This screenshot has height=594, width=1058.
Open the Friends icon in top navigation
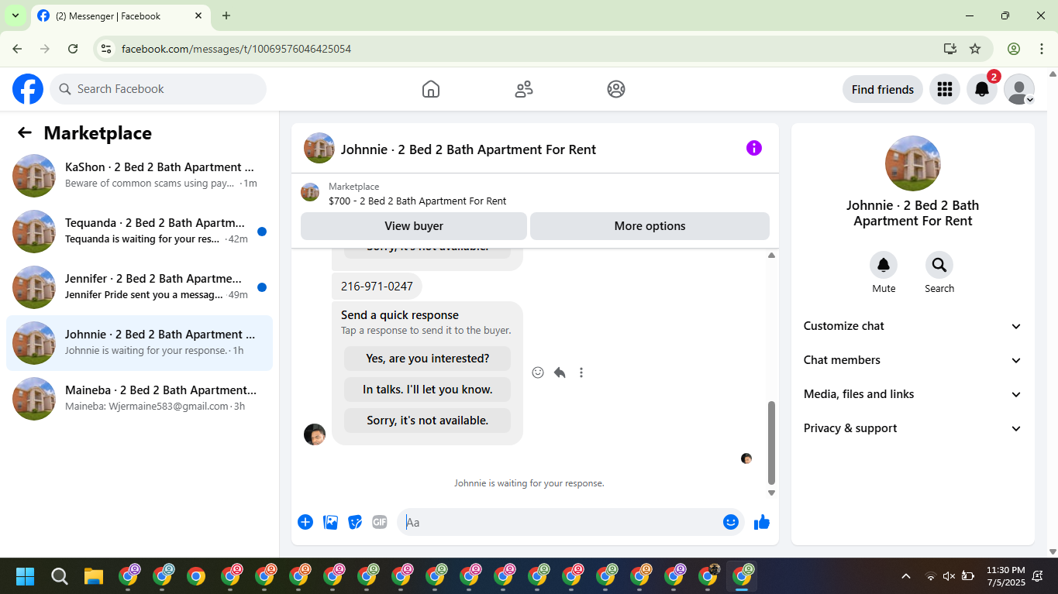[x=524, y=89]
